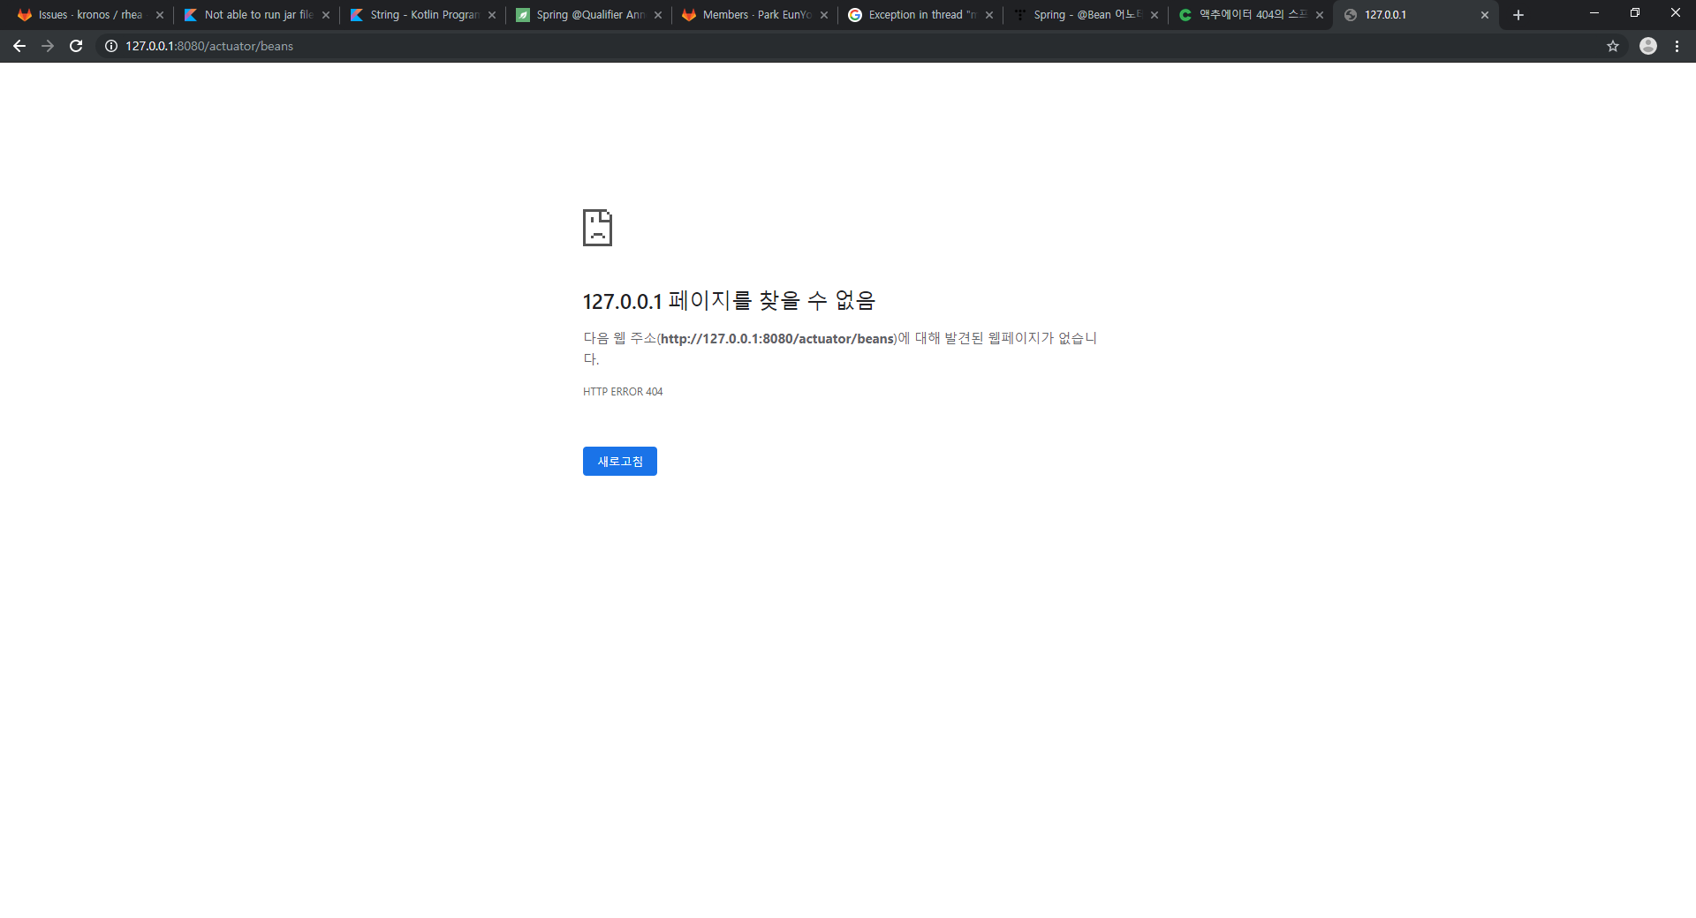Close the 'Spring @Qualifier' tab
The image size is (1696, 918).
tap(658, 15)
